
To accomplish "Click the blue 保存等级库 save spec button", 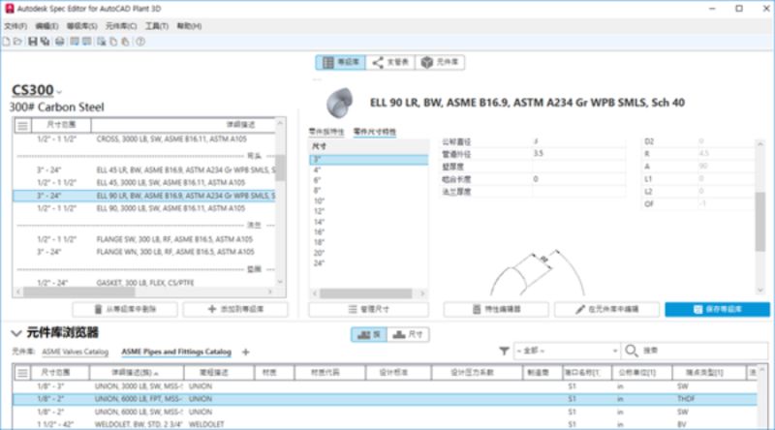I will [717, 309].
